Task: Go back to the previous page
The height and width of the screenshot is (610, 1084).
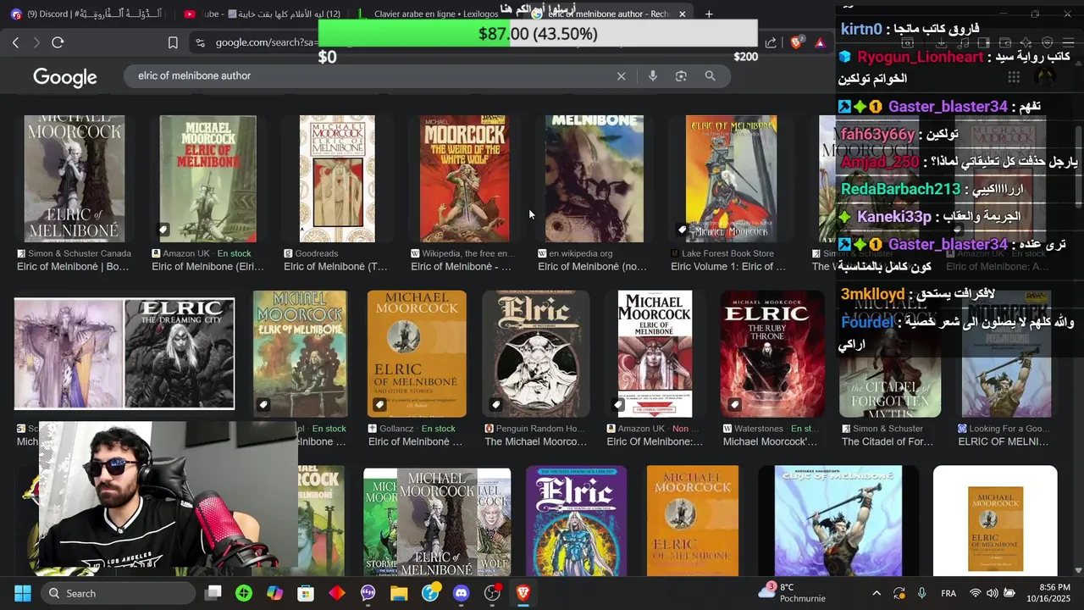Action: click(15, 42)
